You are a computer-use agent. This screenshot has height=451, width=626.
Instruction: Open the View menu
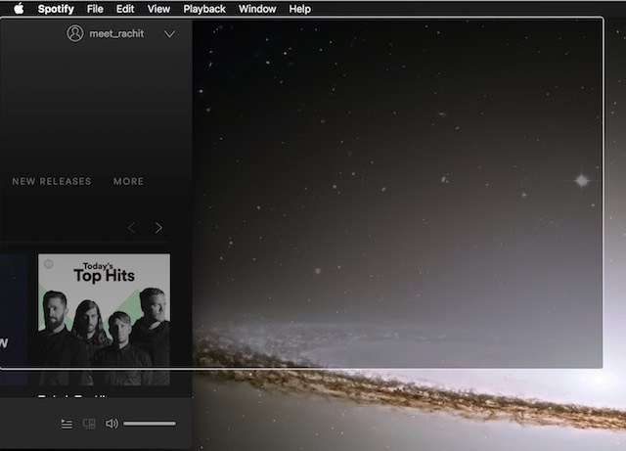pos(158,9)
